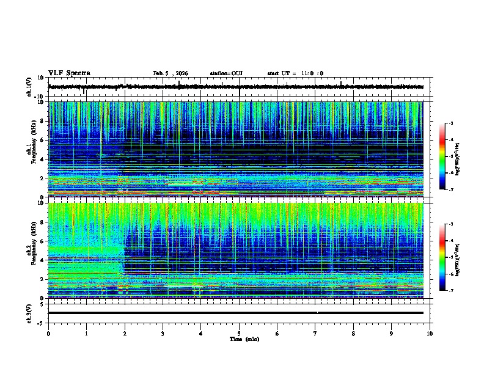484x374 pixels.
Task: Click the ch.2 colorbar "log(PSD)" label
Action: pos(458,260)
